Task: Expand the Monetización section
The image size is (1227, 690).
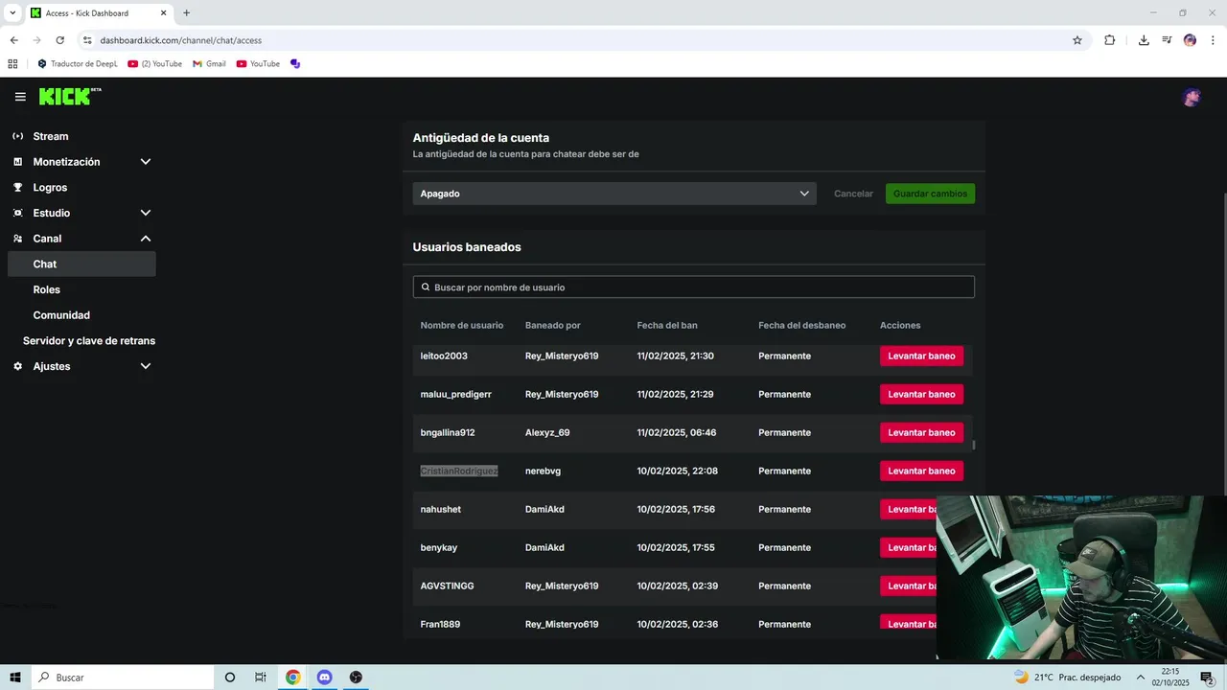Action: tap(146, 162)
